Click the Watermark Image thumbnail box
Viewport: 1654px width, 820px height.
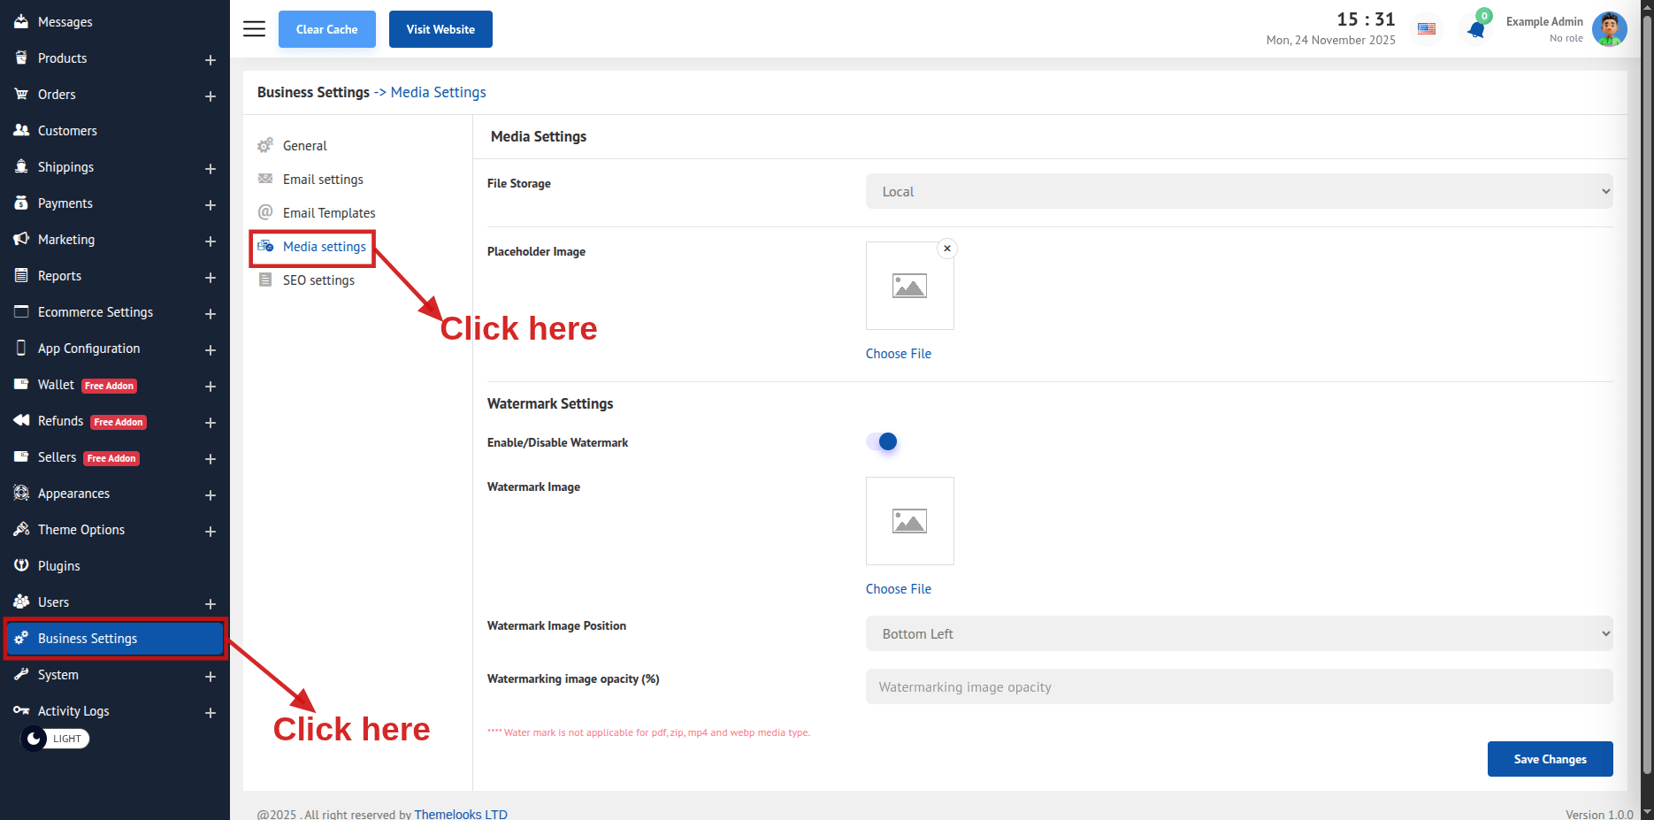point(909,521)
